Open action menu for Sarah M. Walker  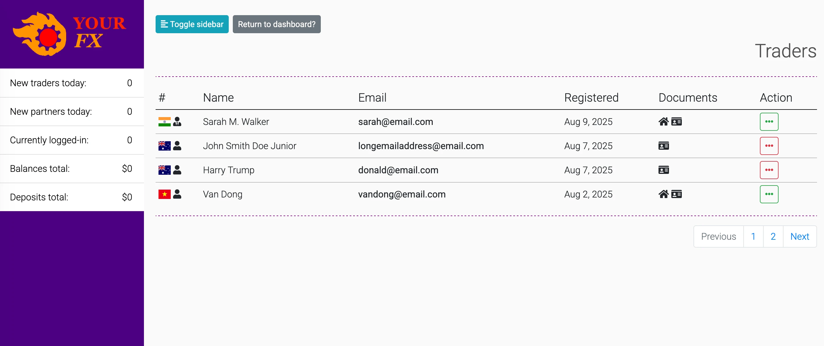[769, 122]
